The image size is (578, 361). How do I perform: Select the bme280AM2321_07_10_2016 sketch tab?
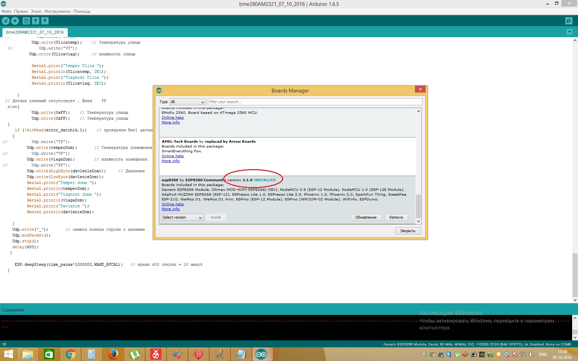[x=35, y=32]
